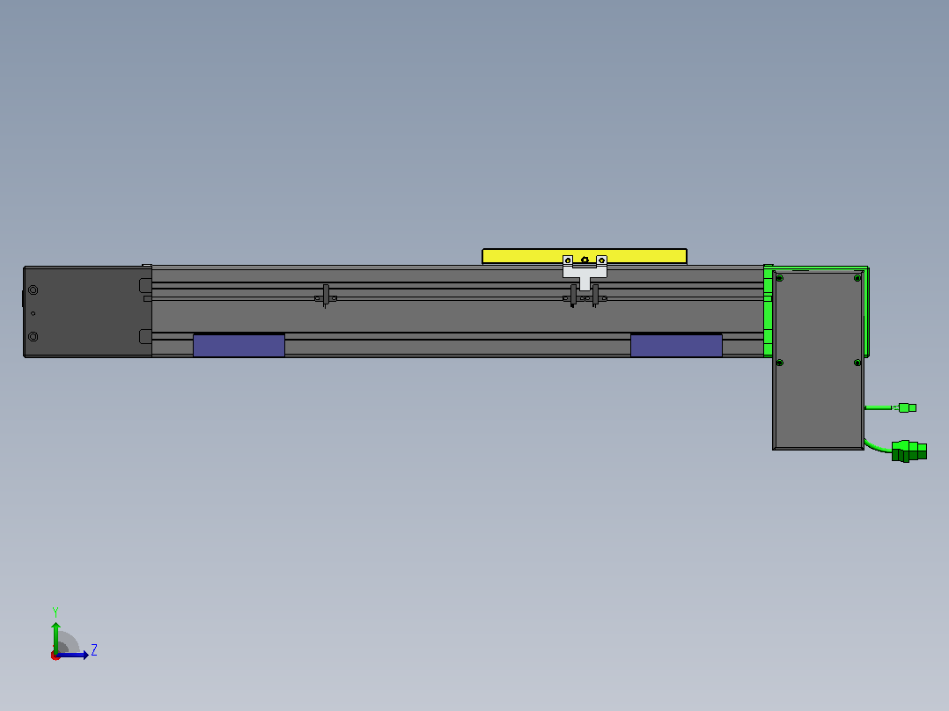Pick the white T-shaped sensor bracket
This screenshot has width=949, height=711.
pyautogui.click(x=585, y=272)
